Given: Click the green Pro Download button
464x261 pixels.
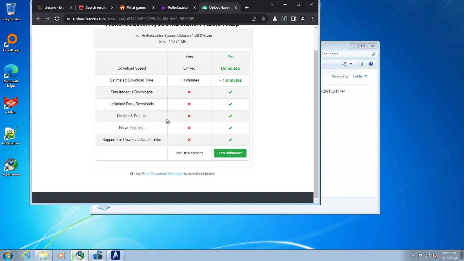Looking at the screenshot, I should tap(230, 153).
